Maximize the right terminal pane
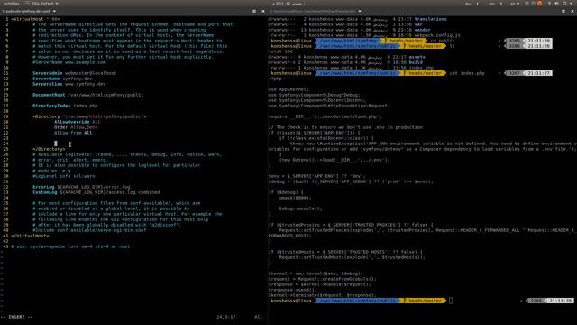 (x=563, y=12)
